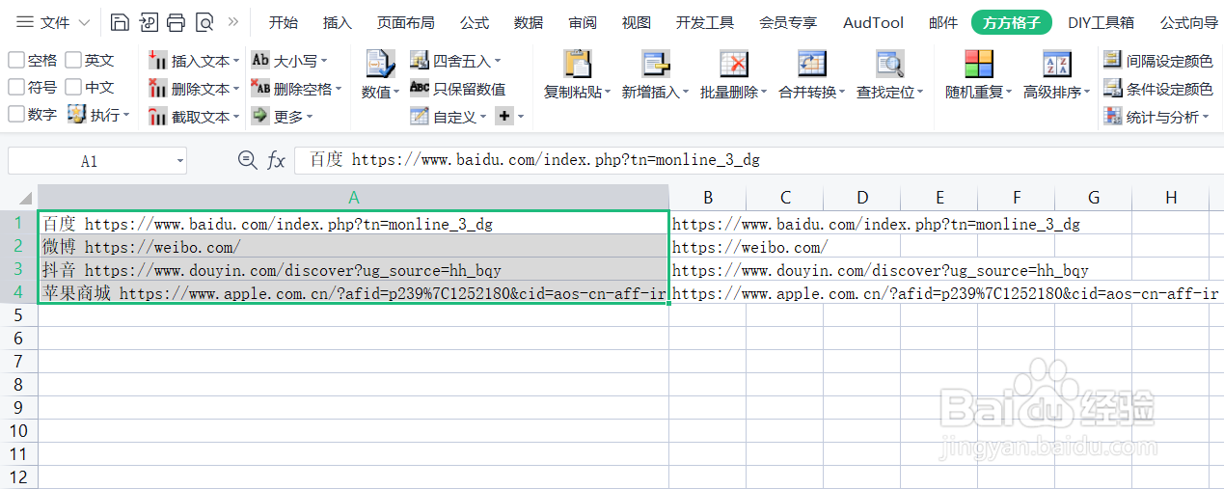Expand the 数值 dropdown
This screenshot has width=1224, height=489.
click(381, 93)
